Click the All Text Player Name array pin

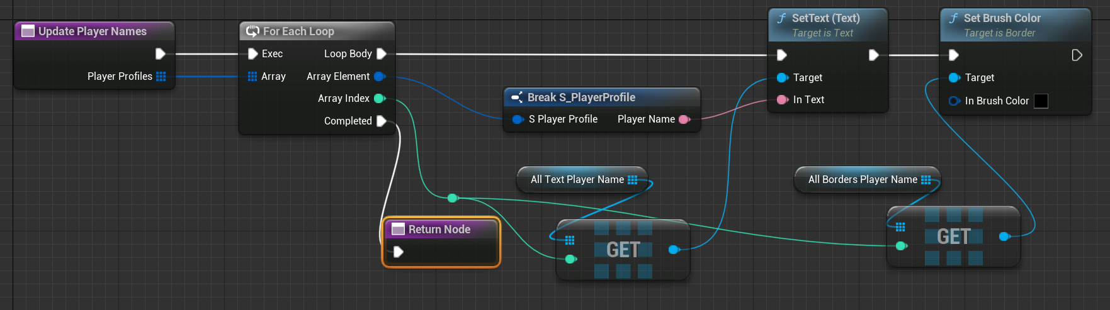pos(633,179)
